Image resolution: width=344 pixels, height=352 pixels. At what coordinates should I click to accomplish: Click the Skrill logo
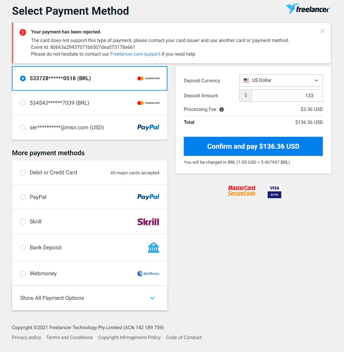[148, 222]
